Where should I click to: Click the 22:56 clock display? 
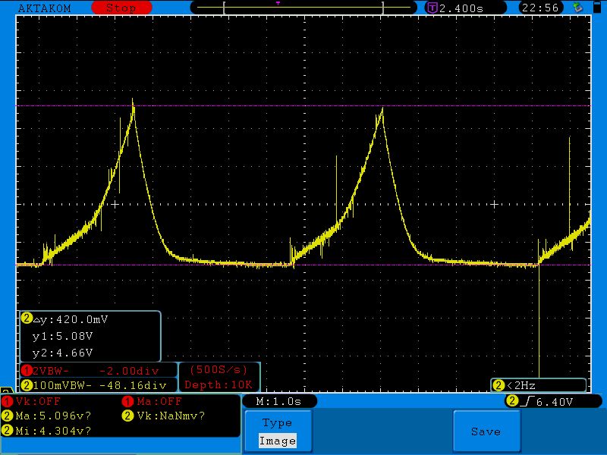[539, 8]
